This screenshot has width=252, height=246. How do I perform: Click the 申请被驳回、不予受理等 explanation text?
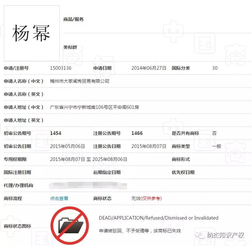click(x=140, y=231)
